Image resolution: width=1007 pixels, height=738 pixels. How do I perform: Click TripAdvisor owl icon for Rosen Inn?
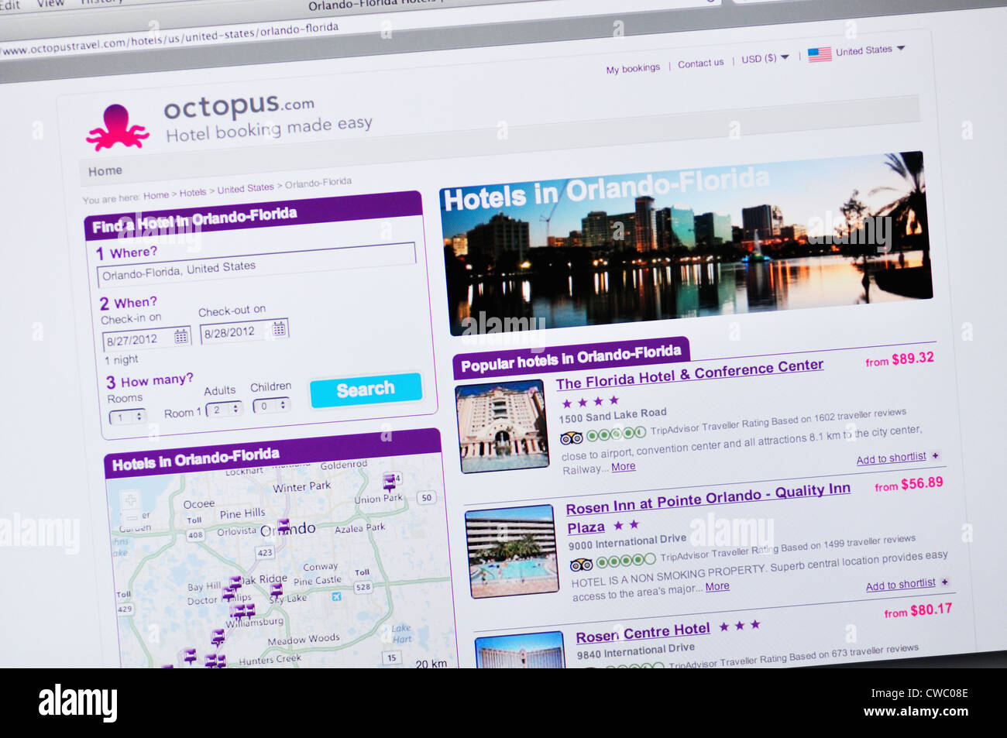[581, 565]
